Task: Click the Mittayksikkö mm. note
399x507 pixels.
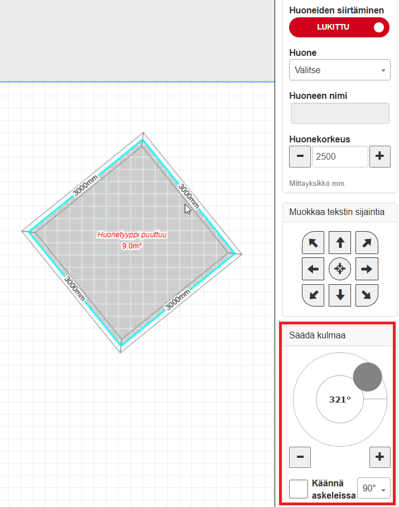Action: pyautogui.click(x=318, y=184)
